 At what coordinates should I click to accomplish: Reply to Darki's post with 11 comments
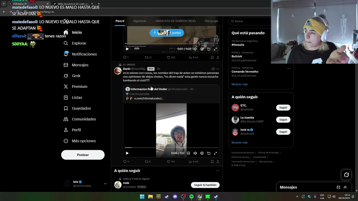click(126, 162)
